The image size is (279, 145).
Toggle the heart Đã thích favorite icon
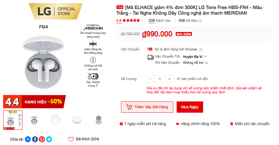pos(71,139)
